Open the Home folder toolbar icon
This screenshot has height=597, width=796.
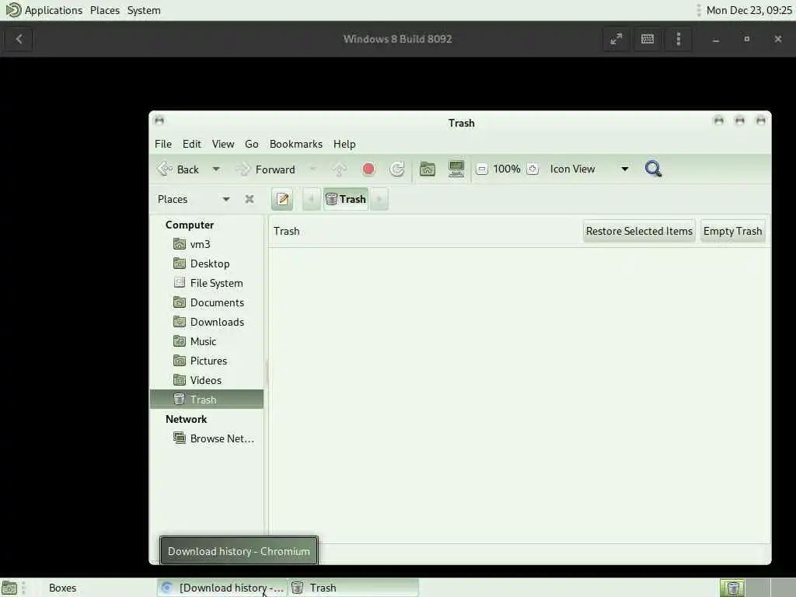(428, 169)
